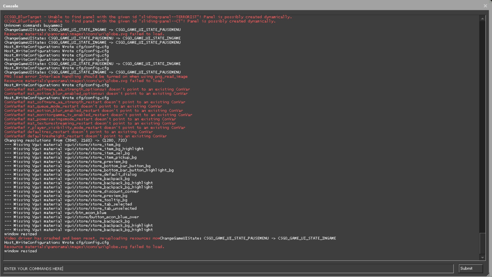Close the Console window
This screenshot has height=277, width=492.
click(485, 6)
